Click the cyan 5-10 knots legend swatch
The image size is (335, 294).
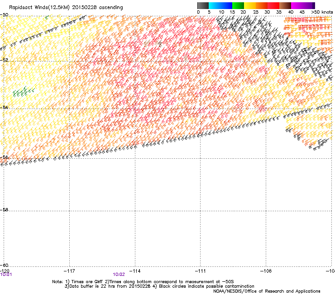[x=215, y=5]
